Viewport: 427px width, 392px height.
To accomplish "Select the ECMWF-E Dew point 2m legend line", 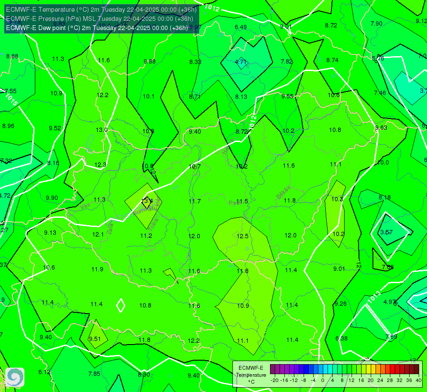I will pyautogui.click(x=97, y=28).
